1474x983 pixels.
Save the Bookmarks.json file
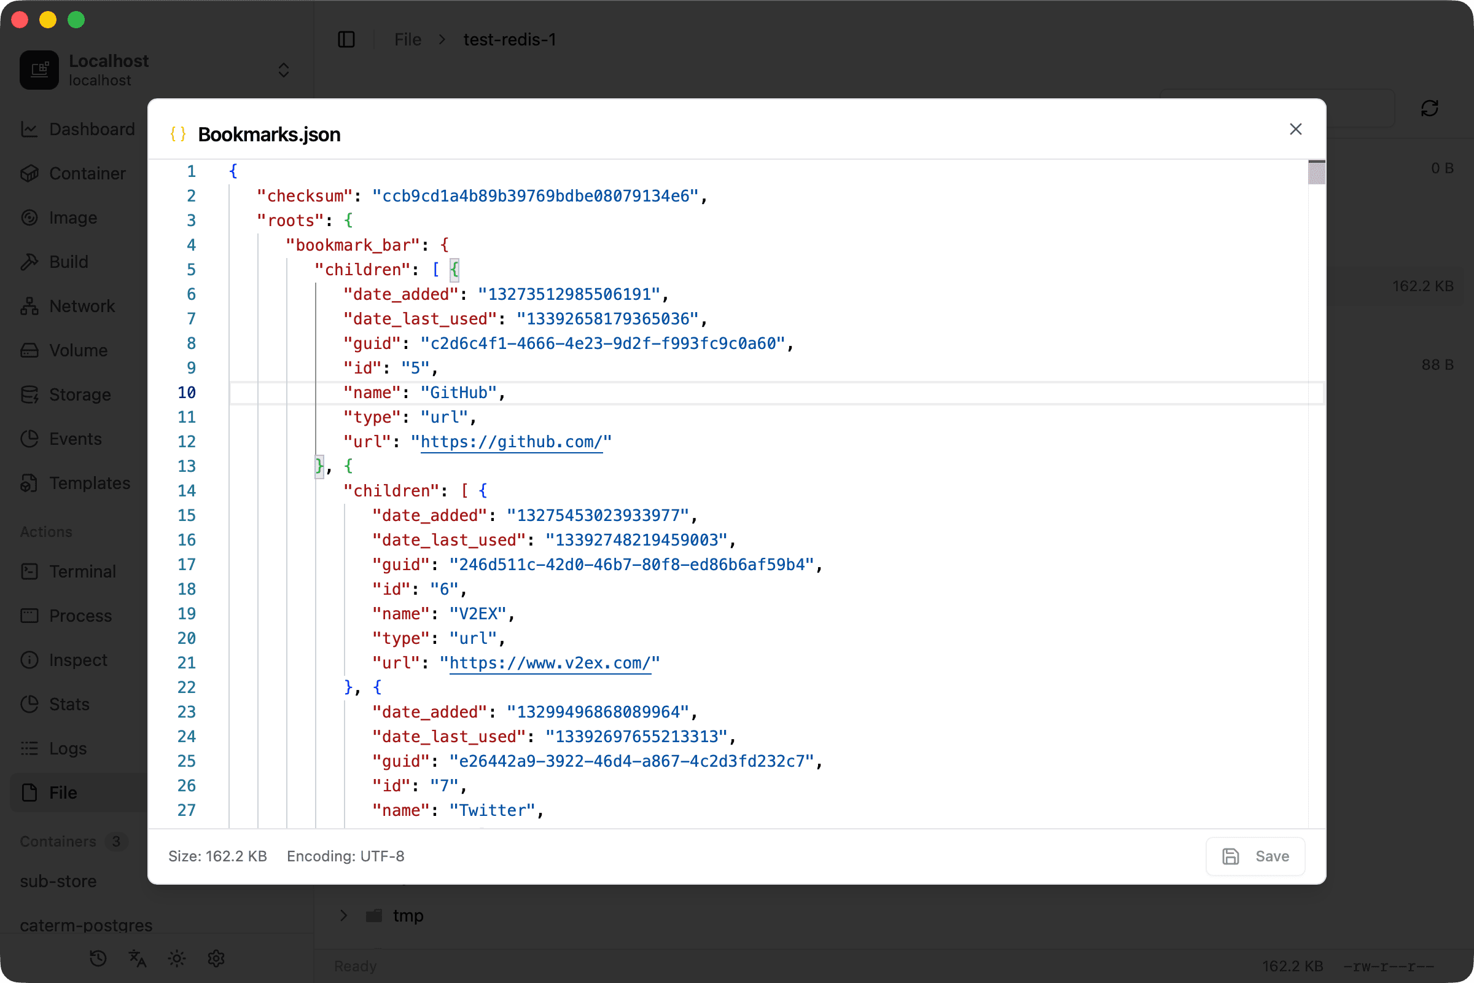[x=1255, y=856]
